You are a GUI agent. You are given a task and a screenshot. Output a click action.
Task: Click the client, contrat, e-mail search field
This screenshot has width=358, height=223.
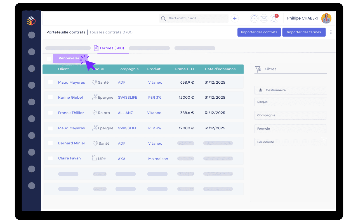[x=197, y=18]
